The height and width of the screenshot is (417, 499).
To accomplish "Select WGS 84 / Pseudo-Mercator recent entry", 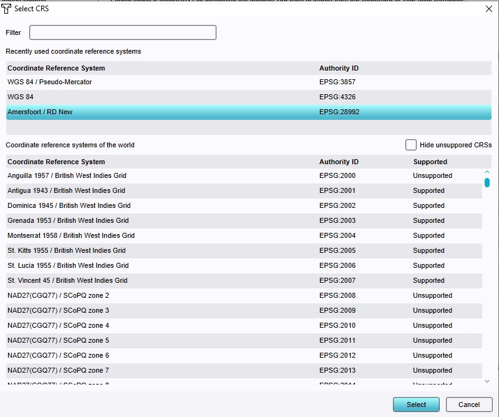I will pyautogui.click(x=50, y=82).
